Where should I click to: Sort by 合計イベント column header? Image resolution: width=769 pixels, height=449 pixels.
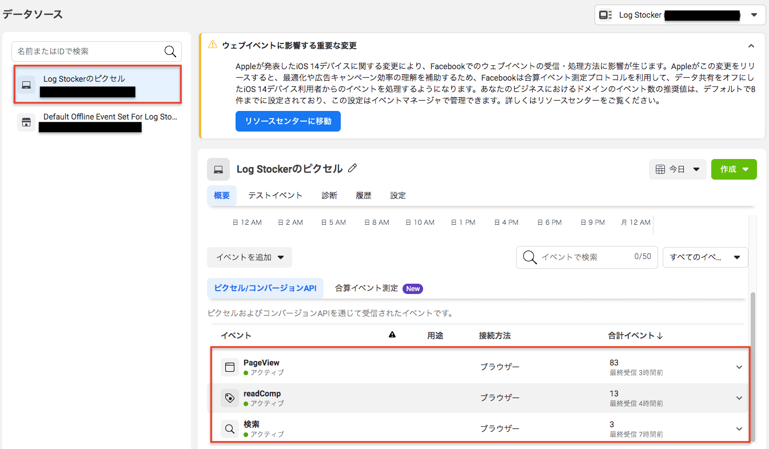click(x=635, y=336)
